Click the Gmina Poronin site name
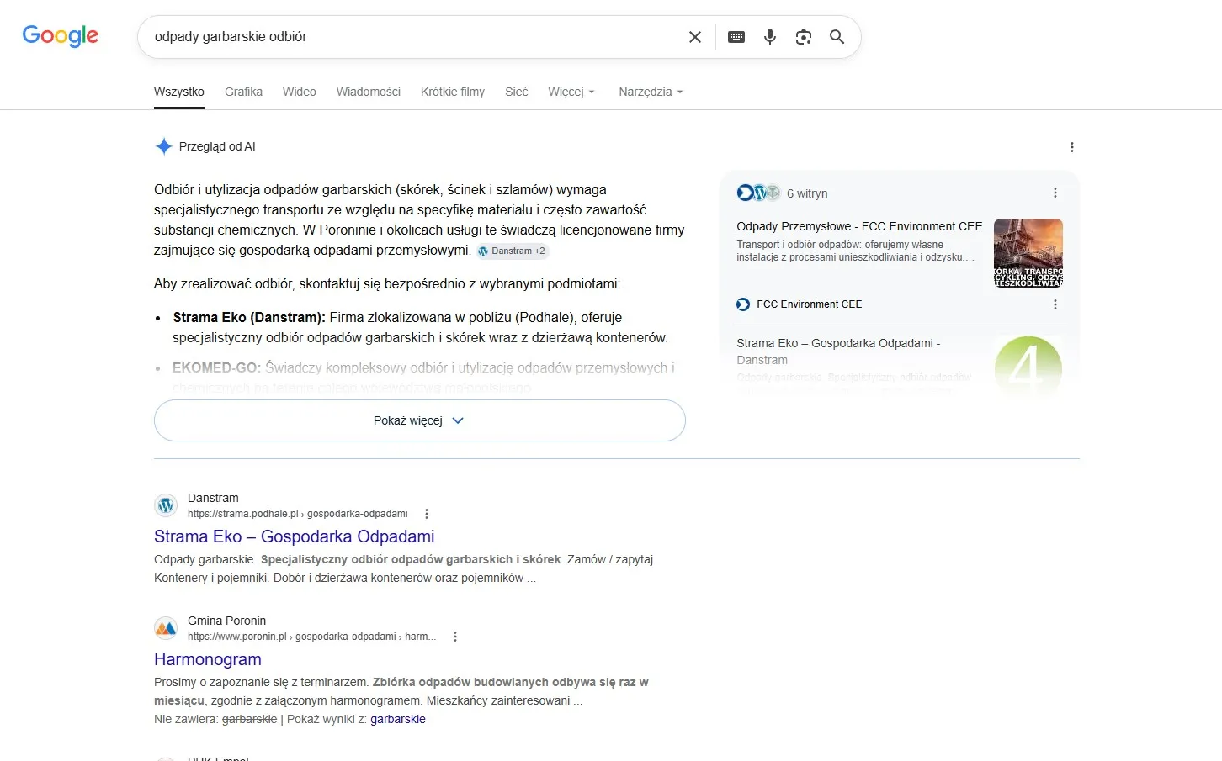This screenshot has height=761, width=1222. coord(226,621)
